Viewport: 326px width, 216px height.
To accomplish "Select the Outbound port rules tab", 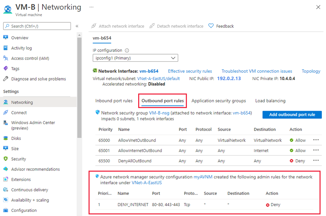I will click(x=163, y=100).
